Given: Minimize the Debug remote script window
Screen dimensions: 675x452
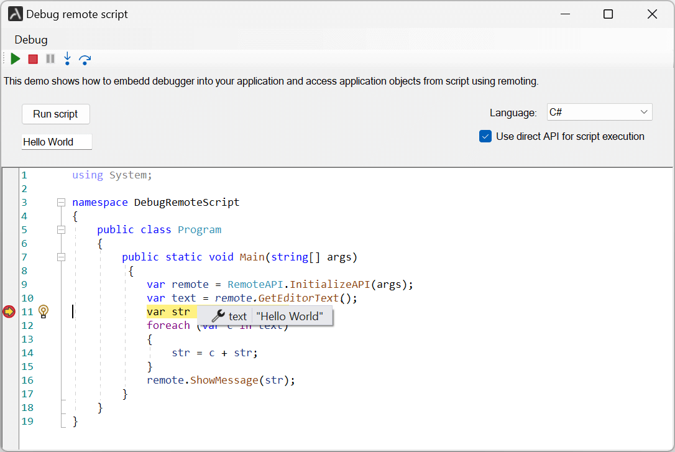Looking at the screenshot, I should point(565,14).
